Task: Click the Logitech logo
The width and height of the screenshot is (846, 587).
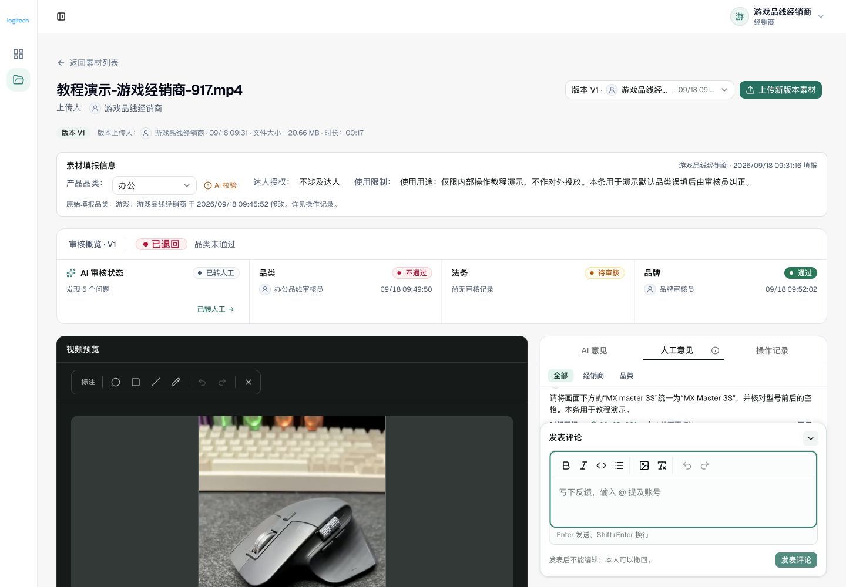Action: (18, 21)
